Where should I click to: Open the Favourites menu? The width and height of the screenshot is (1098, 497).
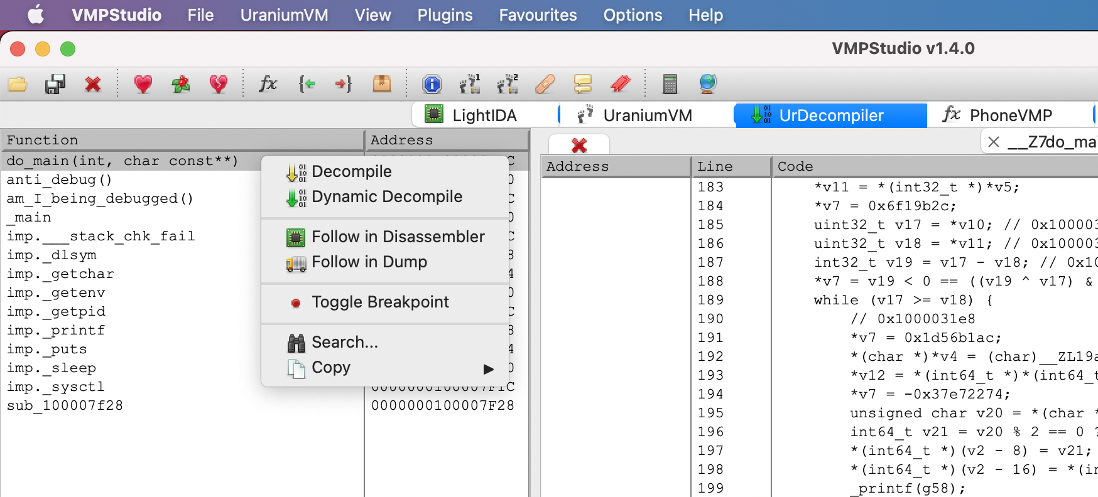538,14
